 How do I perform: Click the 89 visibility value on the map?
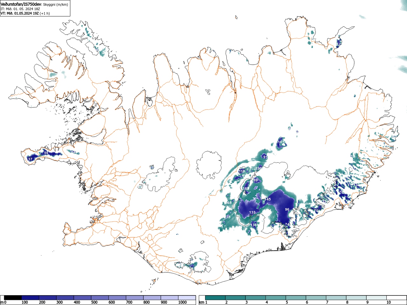255,180
